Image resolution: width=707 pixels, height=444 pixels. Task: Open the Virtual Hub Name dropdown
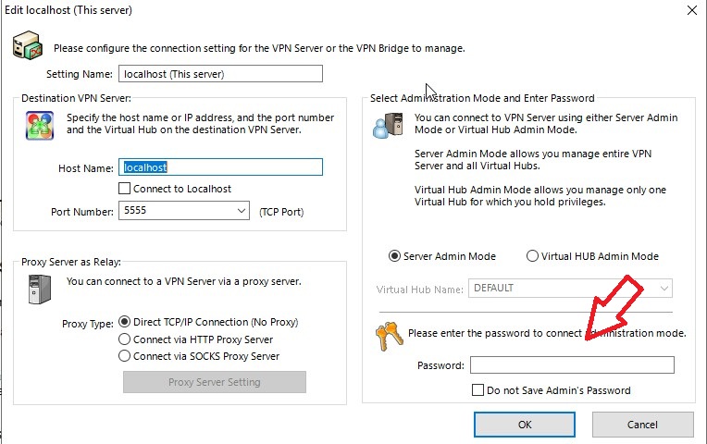coord(664,289)
